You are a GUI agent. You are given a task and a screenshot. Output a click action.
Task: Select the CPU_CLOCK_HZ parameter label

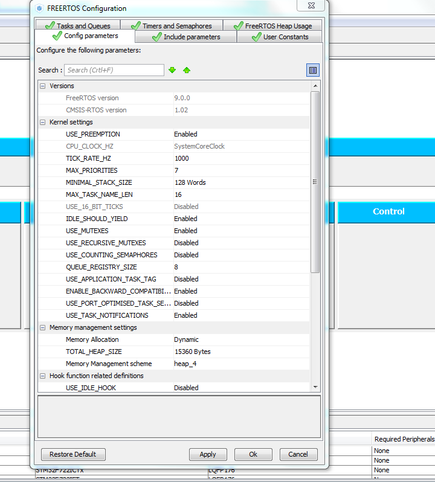pyautogui.click(x=89, y=146)
